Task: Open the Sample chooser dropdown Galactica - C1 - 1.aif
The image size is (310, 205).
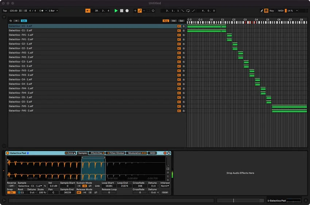Action: 30,186
